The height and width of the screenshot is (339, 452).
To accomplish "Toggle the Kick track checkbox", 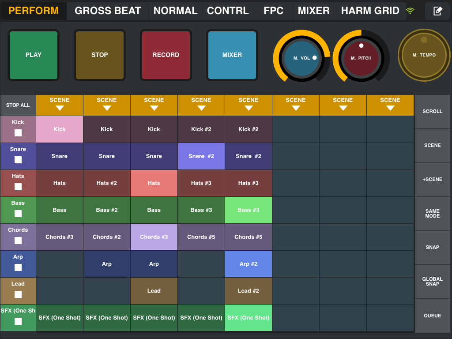I will click(18, 133).
